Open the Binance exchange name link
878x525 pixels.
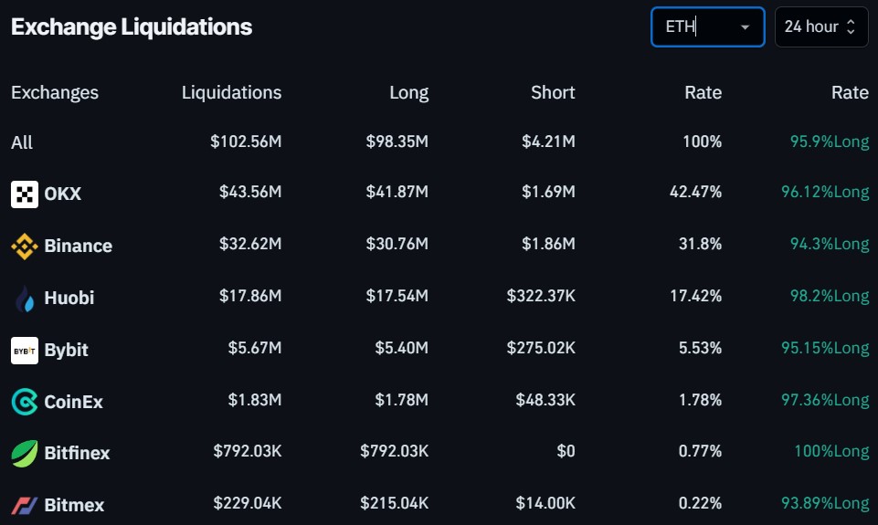78,246
